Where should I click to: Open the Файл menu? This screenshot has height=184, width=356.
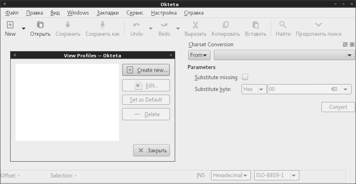(12, 13)
